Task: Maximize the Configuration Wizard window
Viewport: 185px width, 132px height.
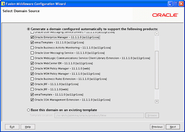Action: click(176, 4)
